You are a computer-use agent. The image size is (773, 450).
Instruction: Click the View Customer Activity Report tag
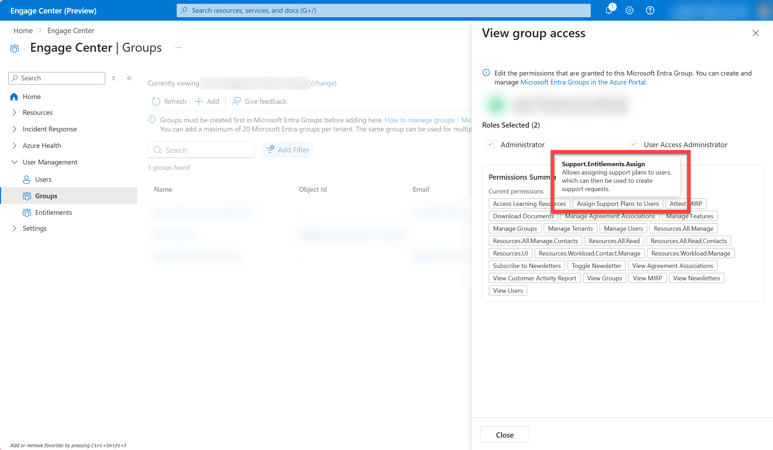pyautogui.click(x=535, y=278)
